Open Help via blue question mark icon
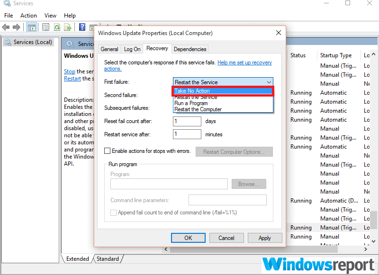Viewport: 379px width, 275px height. pyautogui.click(x=82, y=27)
